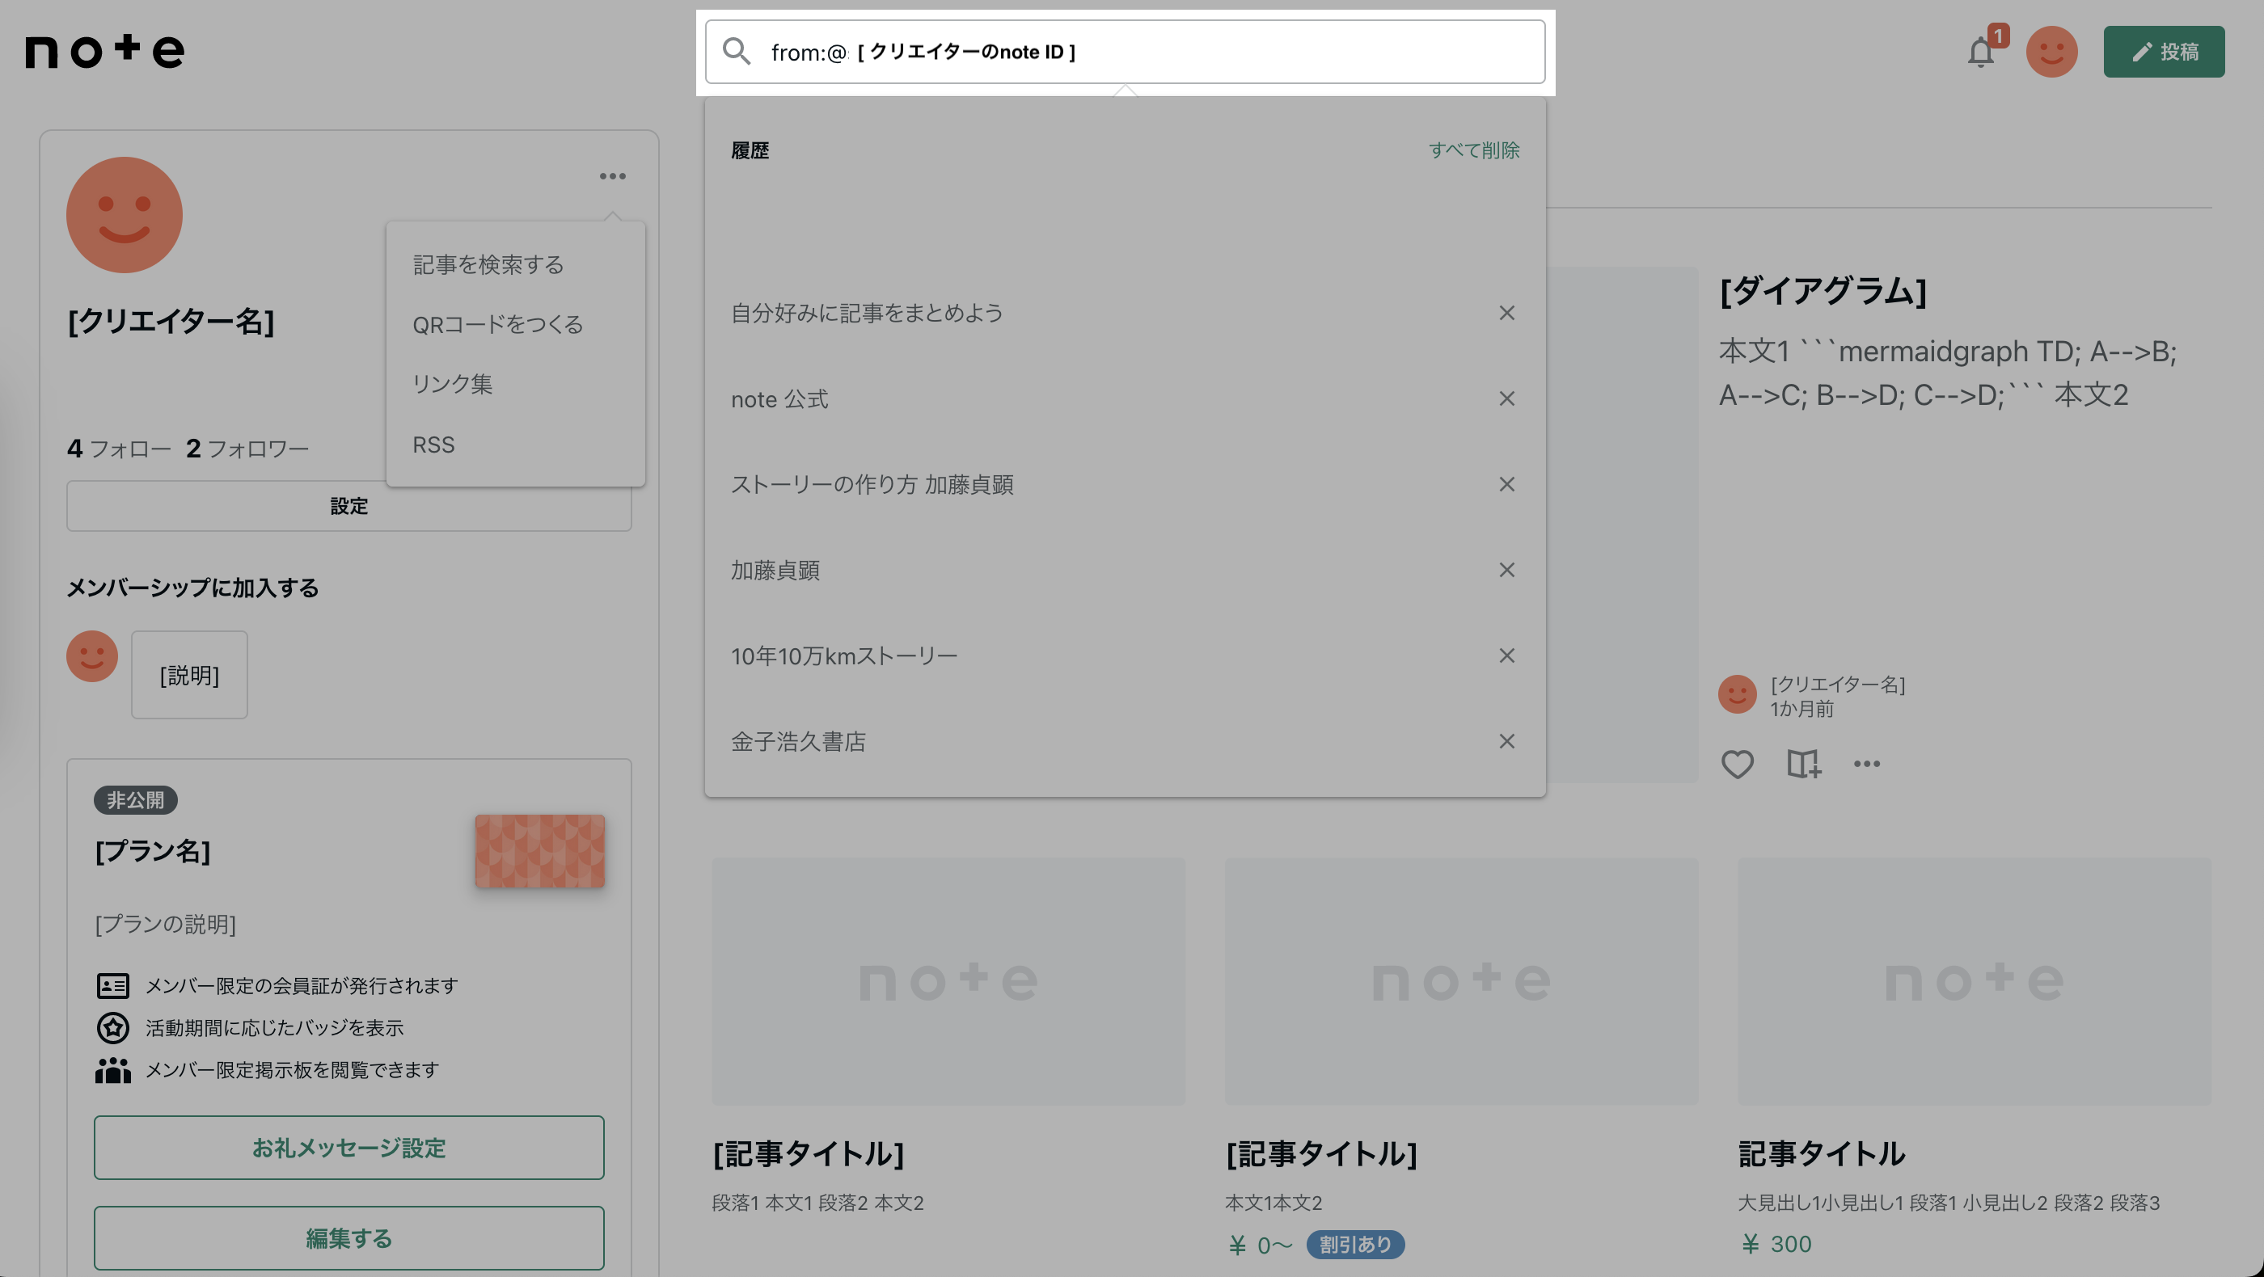
Task: Open the 2 フォロワー list
Action: (x=247, y=449)
